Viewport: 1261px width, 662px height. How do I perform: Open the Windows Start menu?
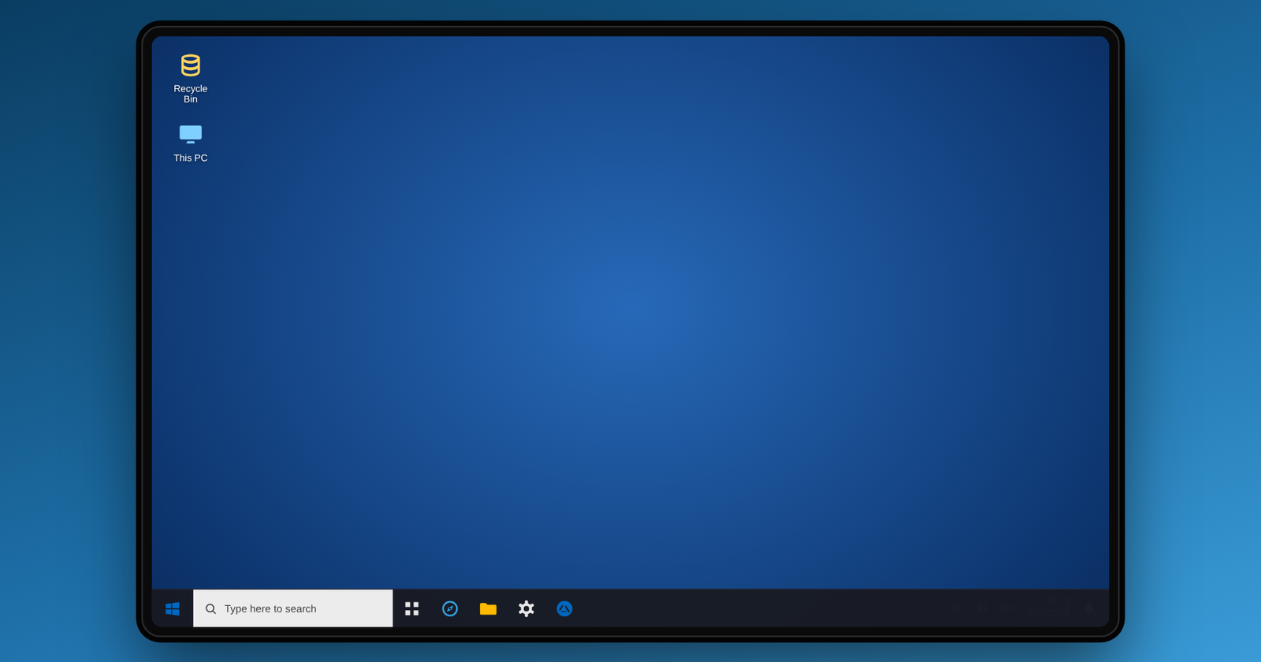173,608
